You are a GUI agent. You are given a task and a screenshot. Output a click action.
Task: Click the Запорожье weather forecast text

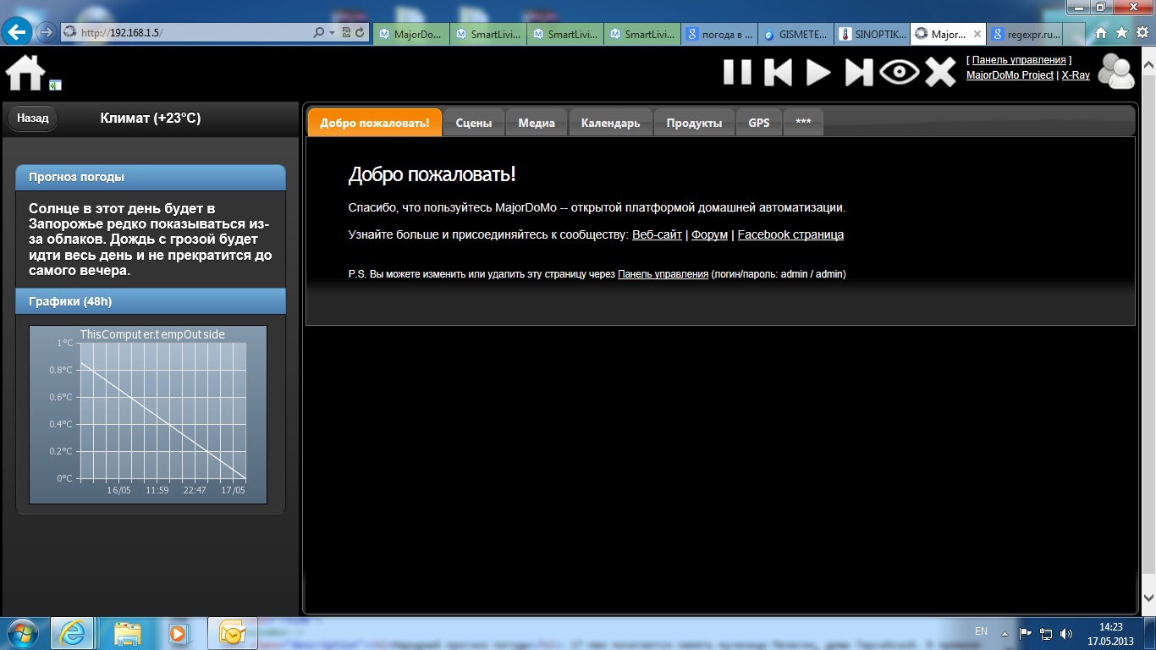point(151,240)
